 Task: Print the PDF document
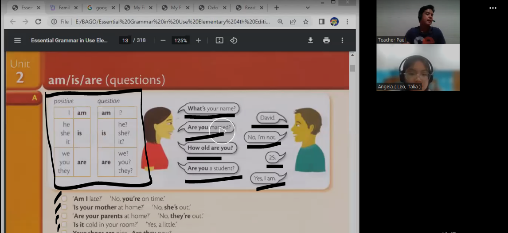tap(326, 40)
